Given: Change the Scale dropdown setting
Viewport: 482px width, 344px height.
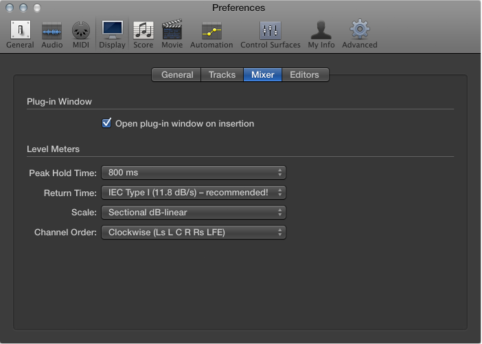Looking at the screenshot, I should [194, 213].
